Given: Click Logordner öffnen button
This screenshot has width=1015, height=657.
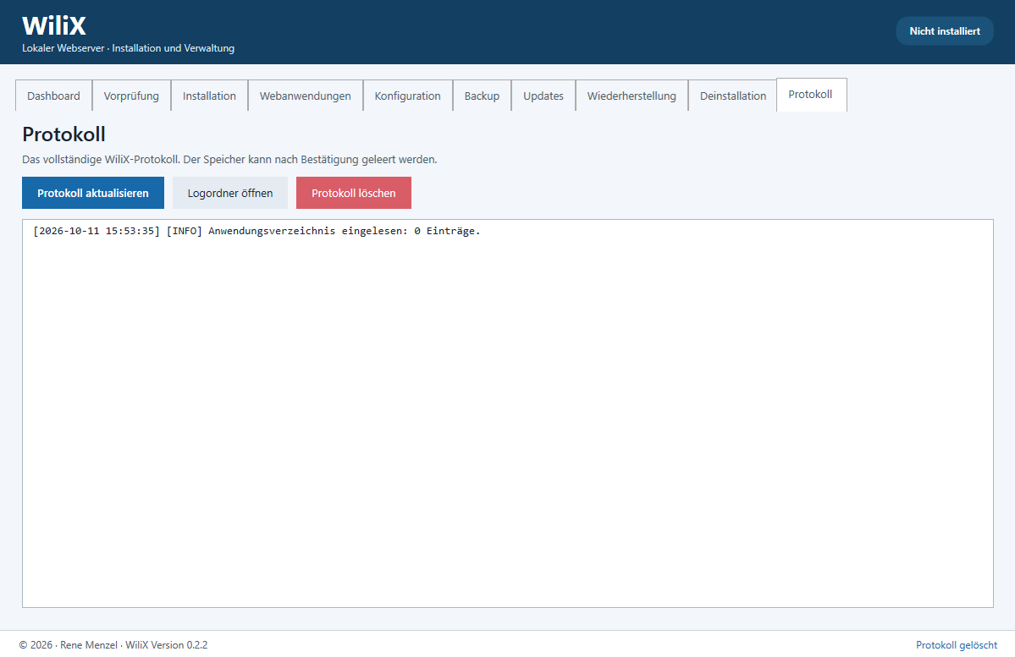Looking at the screenshot, I should [x=229, y=193].
